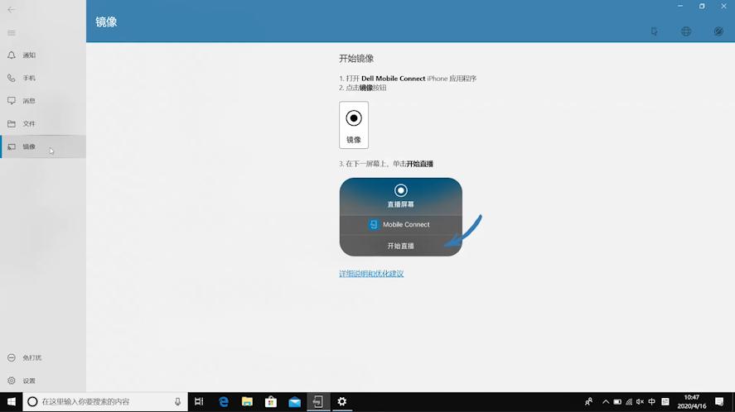
Task: Click the 直播屏幕 broadcast illustration
Action: pos(401,217)
